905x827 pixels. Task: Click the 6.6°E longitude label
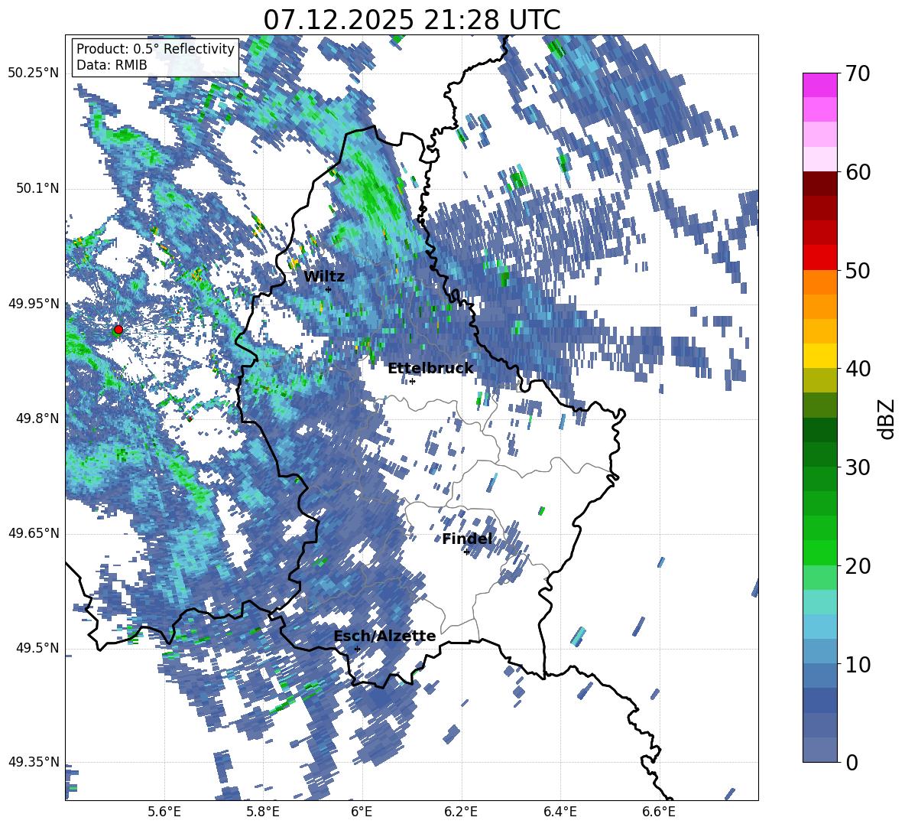click(x=659, y=812)
